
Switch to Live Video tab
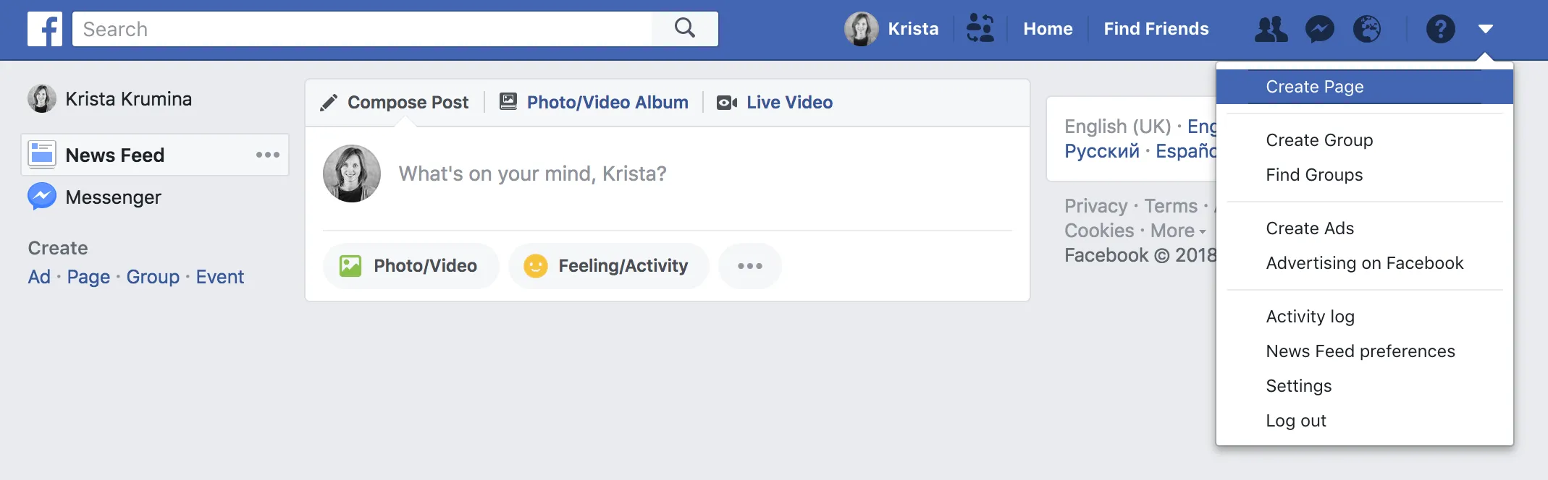(x=775, y=103)
